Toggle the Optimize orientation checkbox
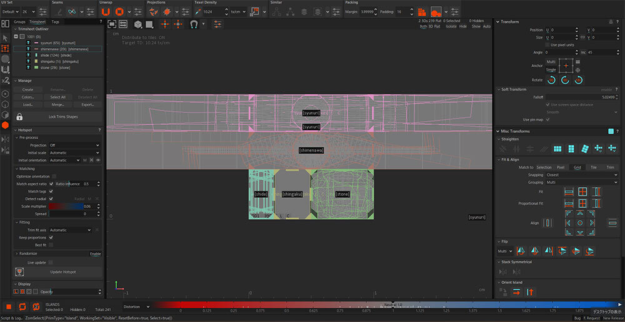Viewport: 625px width, 322px height. click(54, 177)
